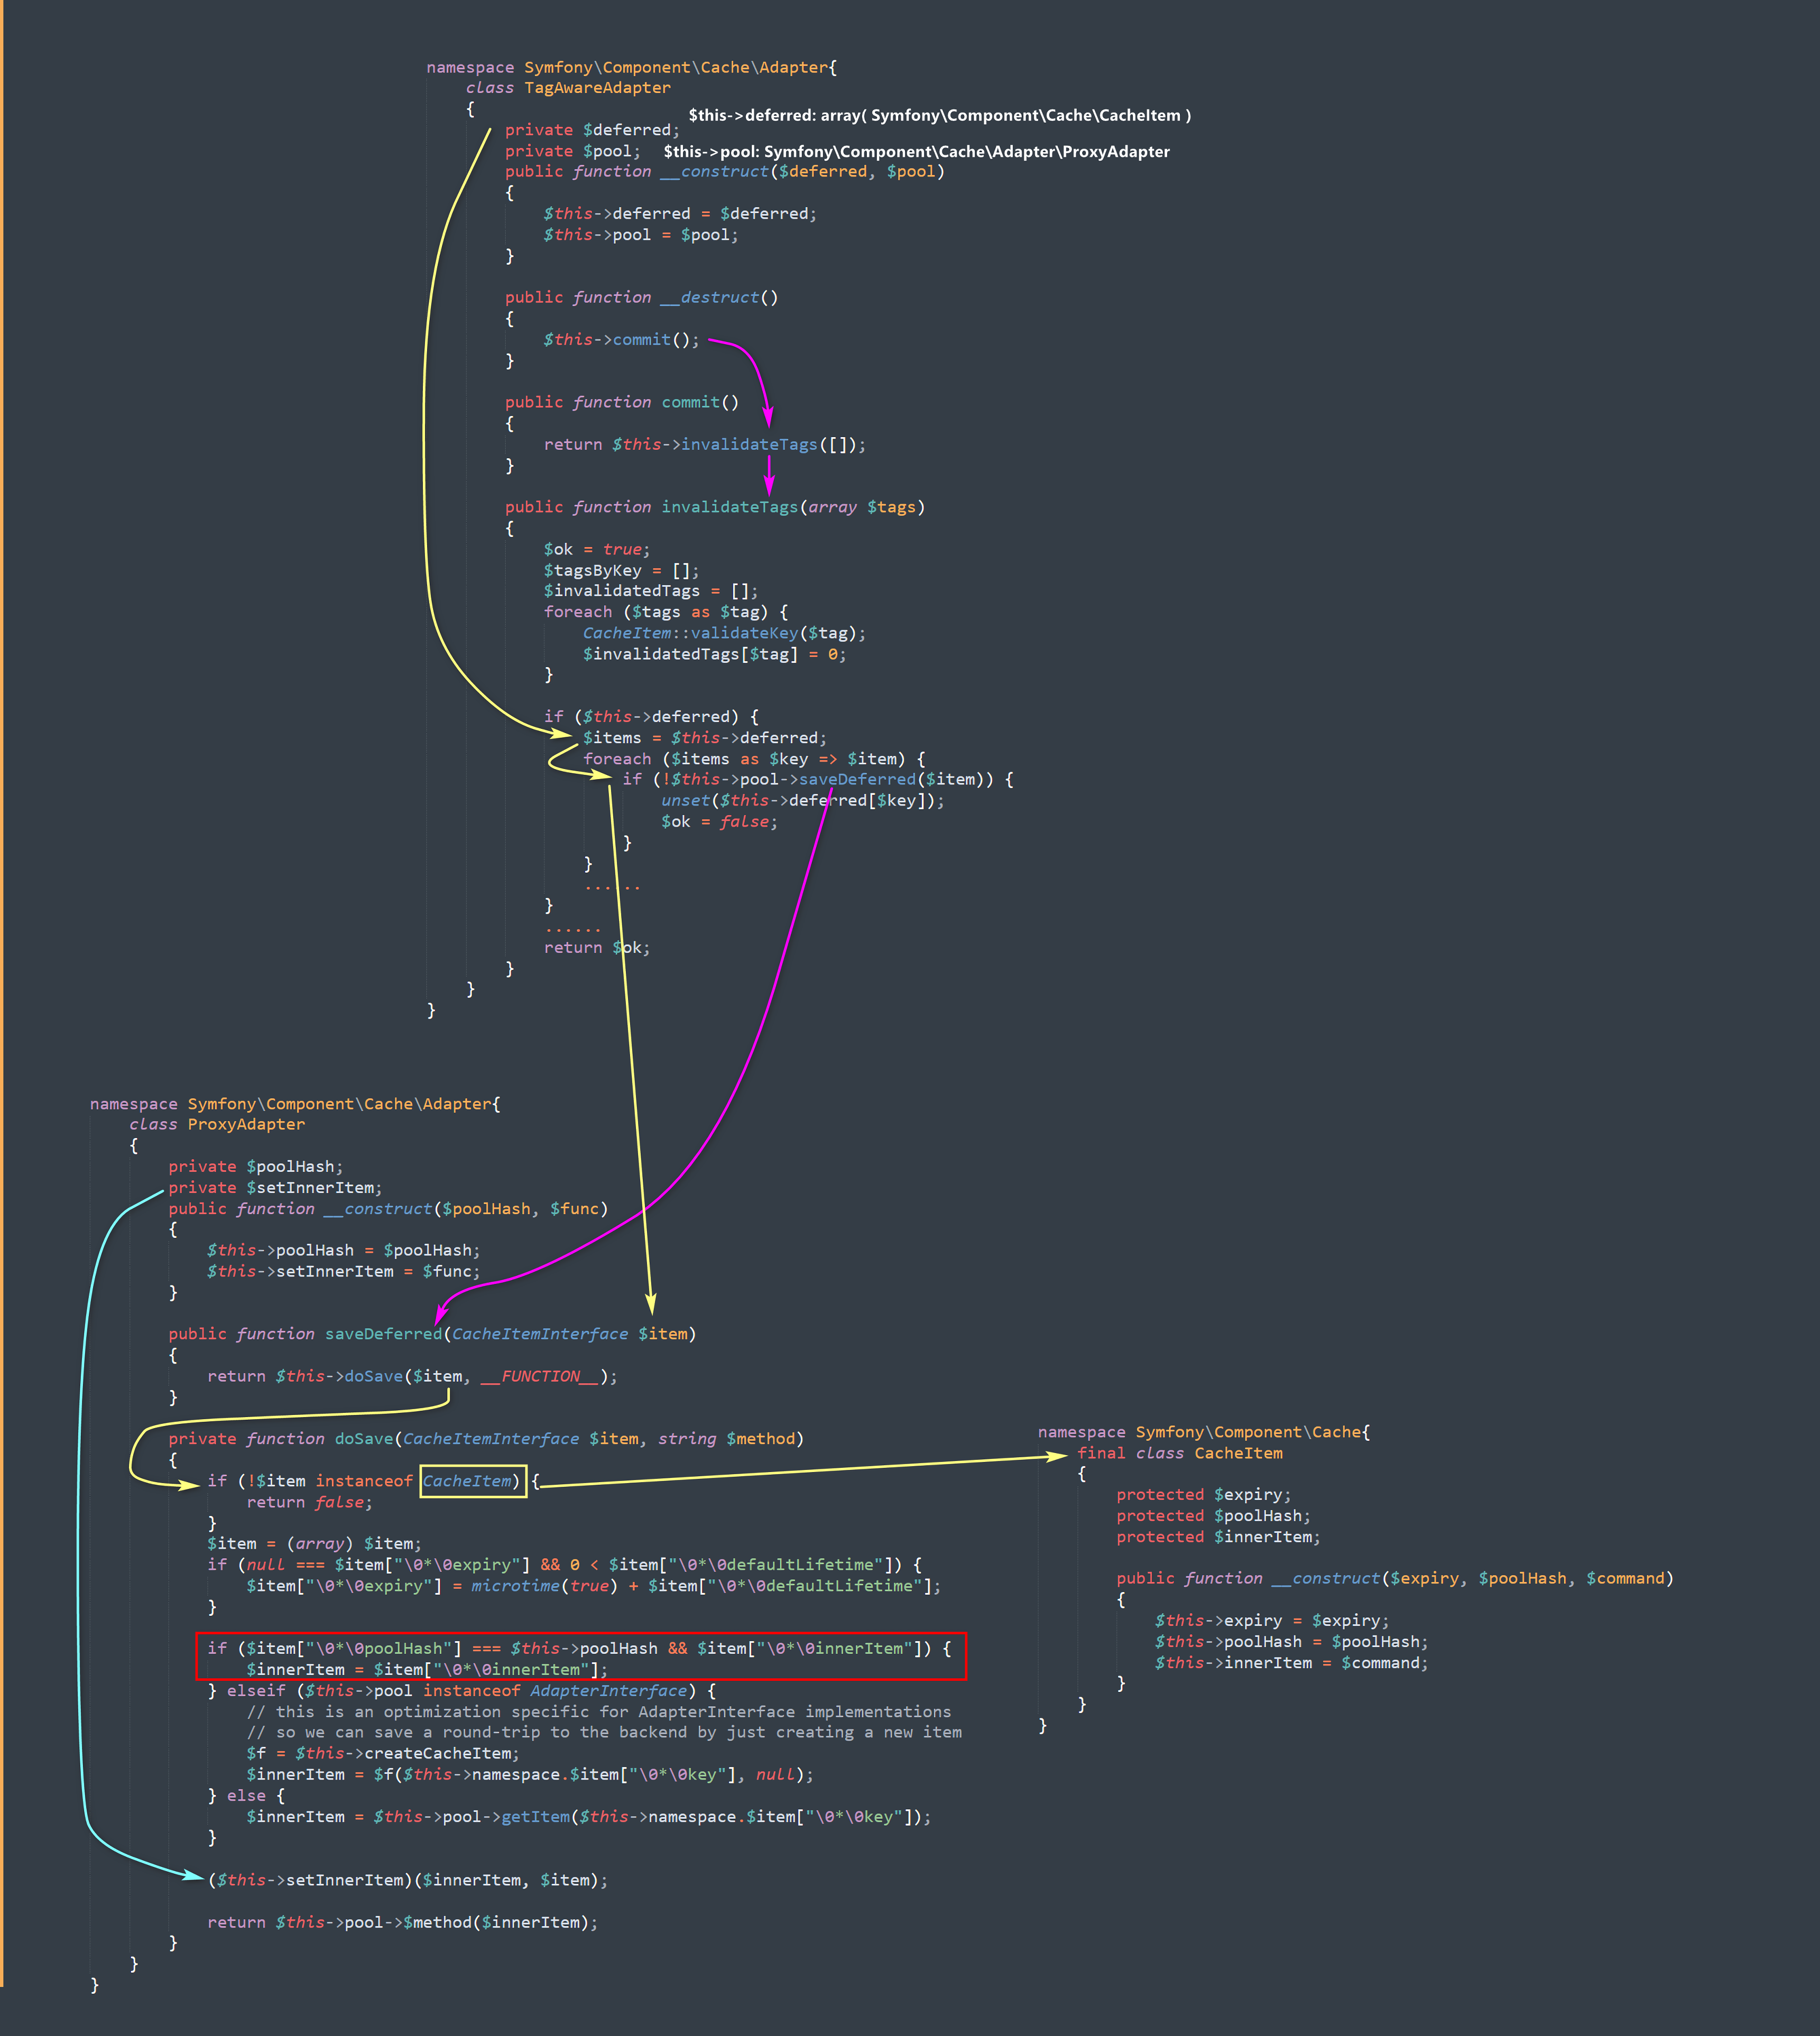
Task: Click 'protected $poolHash;' line
Action: coord(1214,1516)
